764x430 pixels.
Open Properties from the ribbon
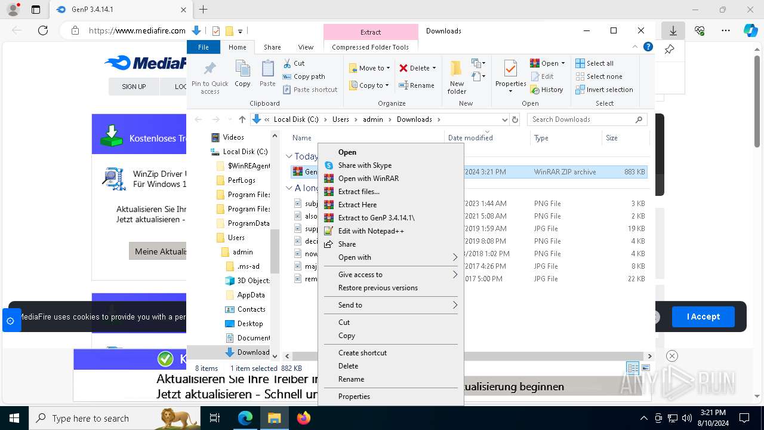pos(510,76)
